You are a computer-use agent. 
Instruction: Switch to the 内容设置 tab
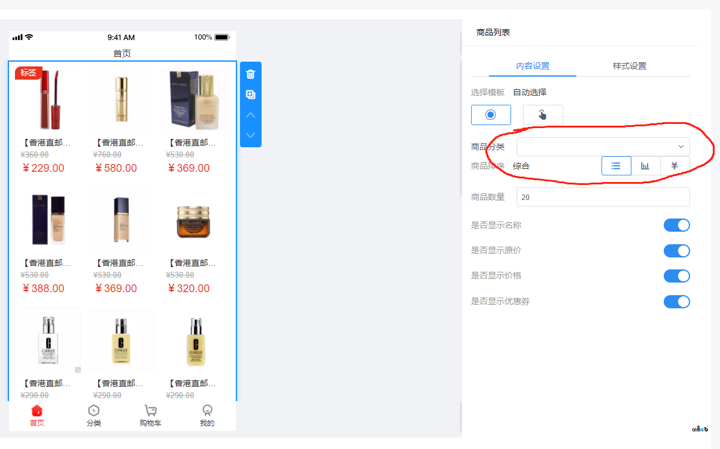click(x=533, y=66)
